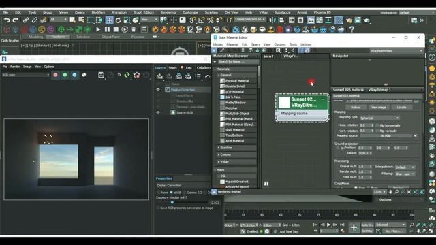The image size is (436, 245).
Task: Click the binoculars icon in Slate view
Action: click(266, 184)
